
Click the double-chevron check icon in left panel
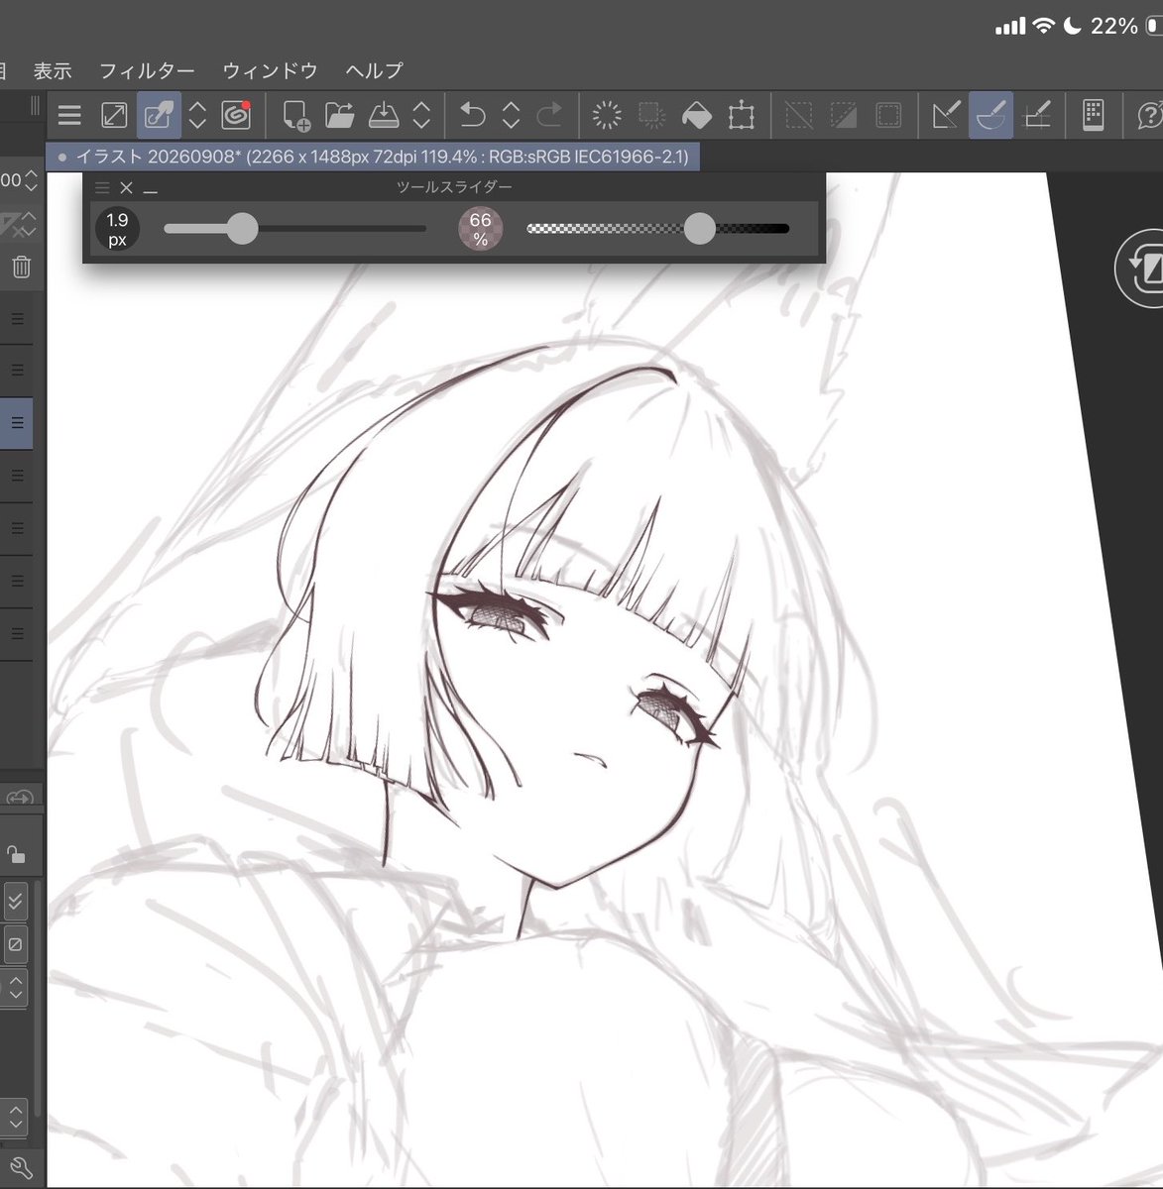pos(15,902)
